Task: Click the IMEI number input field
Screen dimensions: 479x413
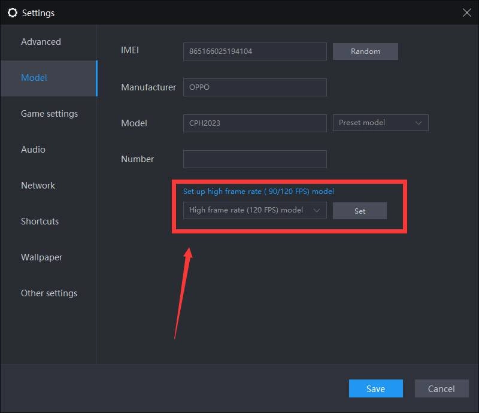Action: 254,51
